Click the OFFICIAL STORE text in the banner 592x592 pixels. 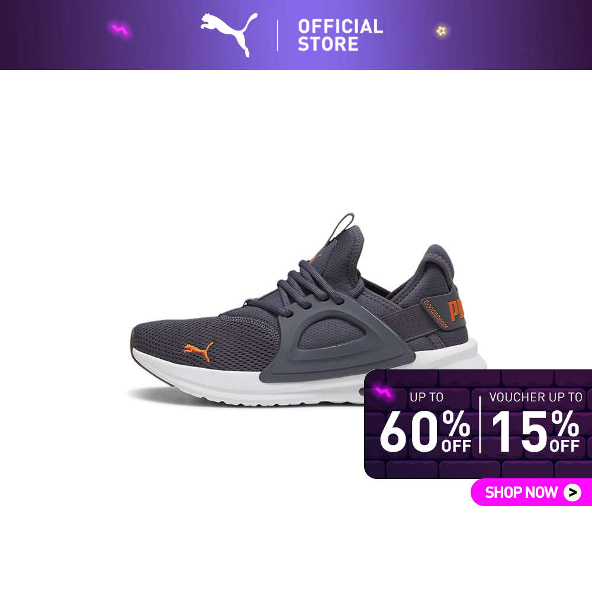340,35
